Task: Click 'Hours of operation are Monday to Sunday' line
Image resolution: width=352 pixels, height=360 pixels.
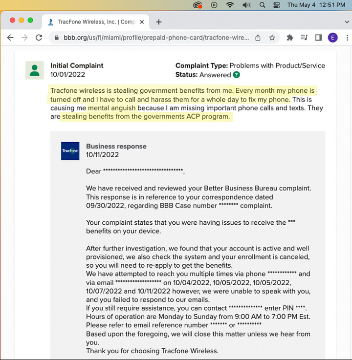Action: coord(198,317)
